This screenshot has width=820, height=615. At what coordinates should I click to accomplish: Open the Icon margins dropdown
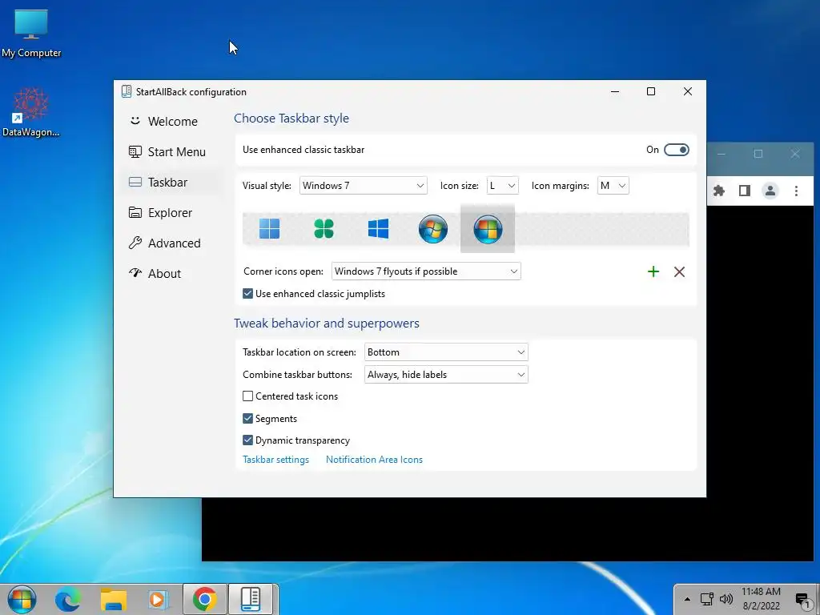(x=613, y=186)
